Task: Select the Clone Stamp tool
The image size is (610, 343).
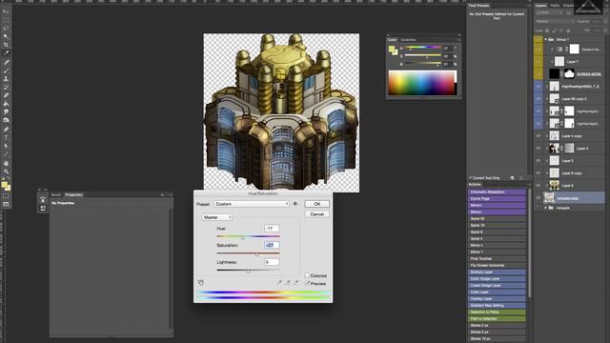Action: pos(6,78)
